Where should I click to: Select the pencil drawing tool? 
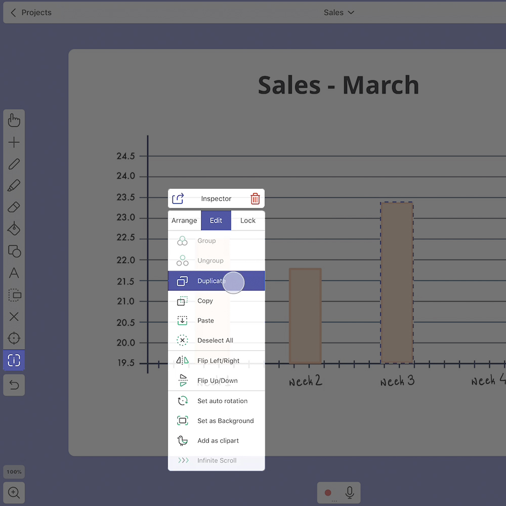point(14,164)
